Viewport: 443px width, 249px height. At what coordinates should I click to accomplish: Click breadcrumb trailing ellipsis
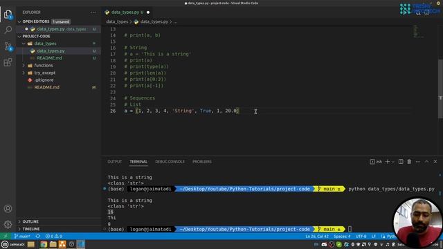click(x=175, y=21)
